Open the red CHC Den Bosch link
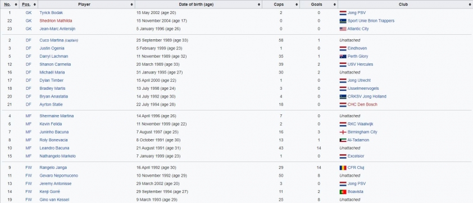473x203 pixels. coord(362,104)
